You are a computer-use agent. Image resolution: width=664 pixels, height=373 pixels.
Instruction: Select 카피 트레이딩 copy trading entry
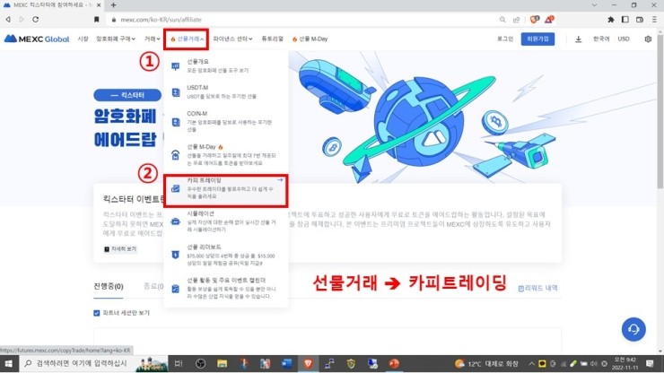coord(226,188)
